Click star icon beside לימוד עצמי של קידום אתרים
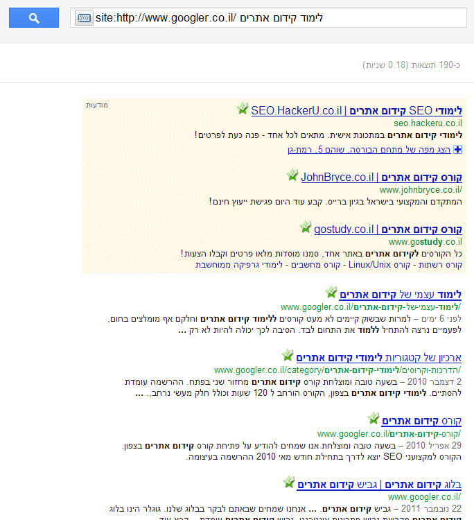This screenshot has width=474, height=520. click(331, 292)
